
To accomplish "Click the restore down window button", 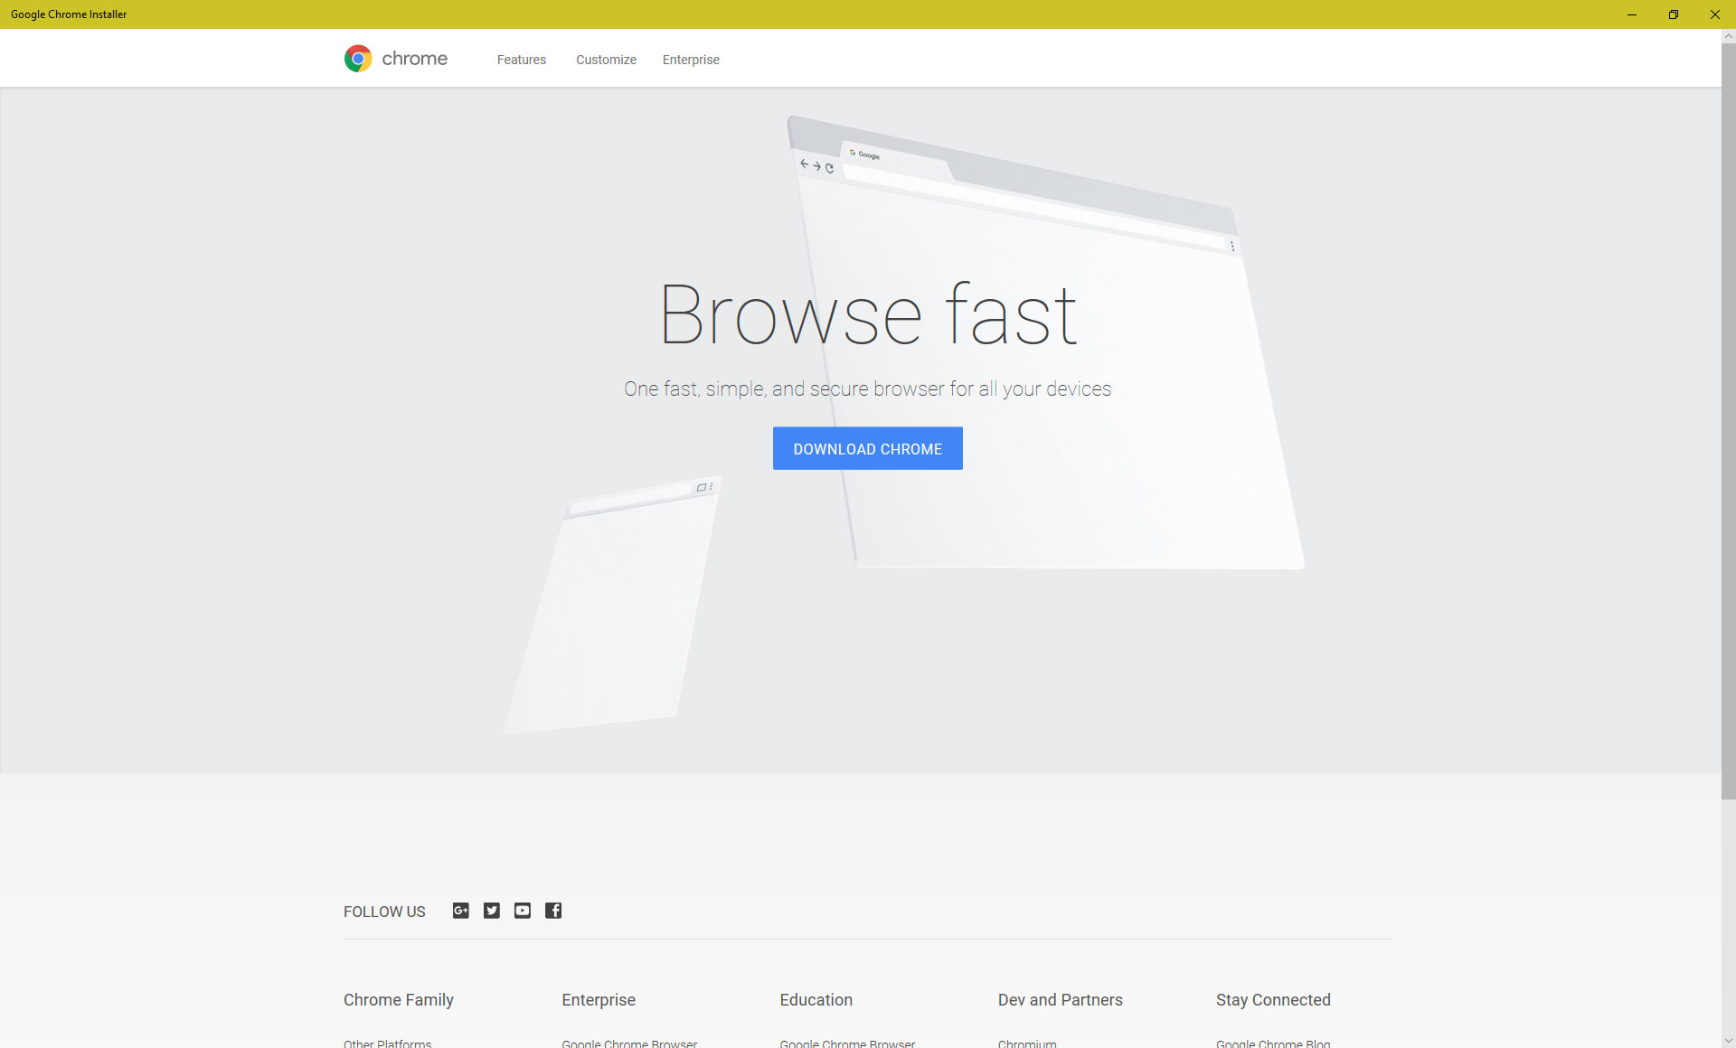I will tap(1674, 14).
